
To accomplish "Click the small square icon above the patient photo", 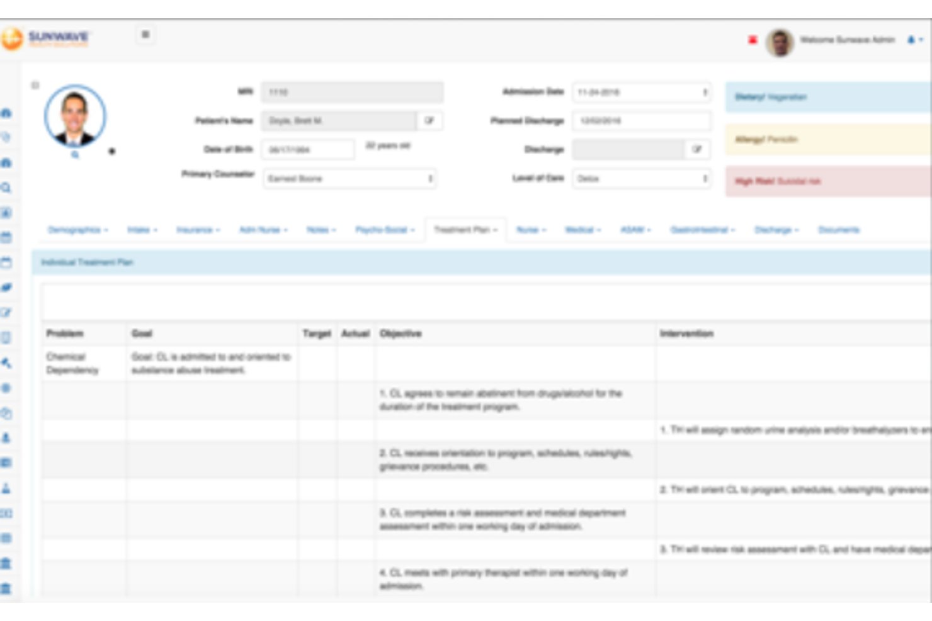I will click(x=35, y=85).
